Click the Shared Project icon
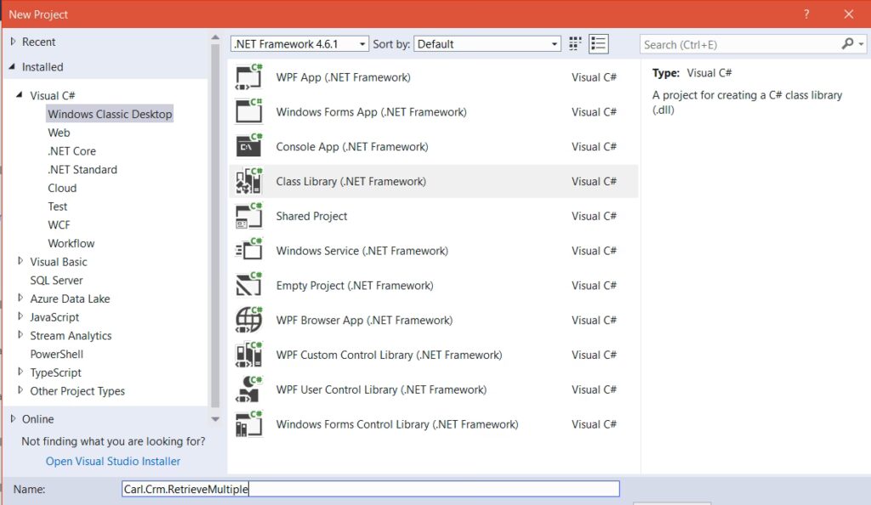 point(248,216)
